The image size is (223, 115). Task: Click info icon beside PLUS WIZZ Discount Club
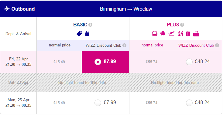[x=217, y=46]
